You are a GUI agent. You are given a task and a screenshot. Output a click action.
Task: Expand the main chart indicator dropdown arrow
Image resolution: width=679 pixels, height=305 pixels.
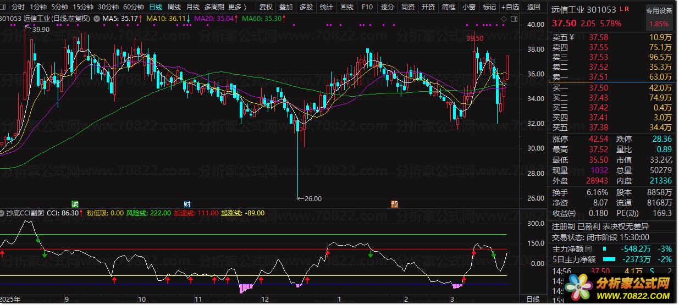(97, 19)
